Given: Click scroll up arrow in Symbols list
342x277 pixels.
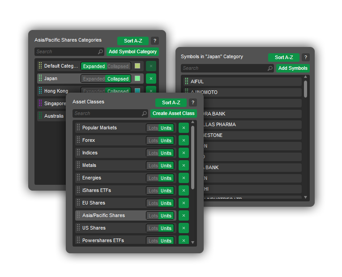Looking at the screenshot, I should point(306,77).
